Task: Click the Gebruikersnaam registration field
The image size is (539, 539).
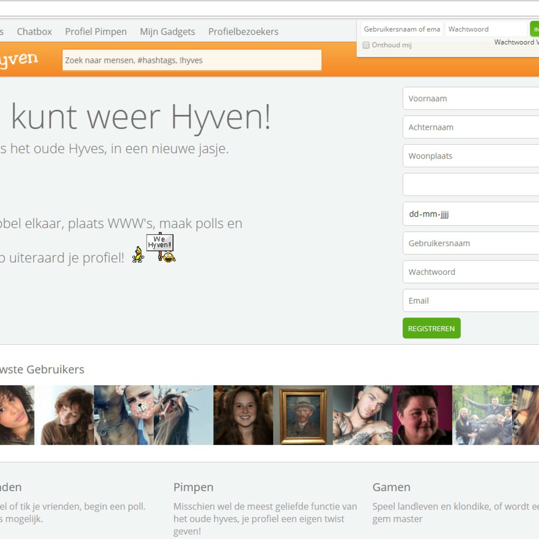Action: 471,243
